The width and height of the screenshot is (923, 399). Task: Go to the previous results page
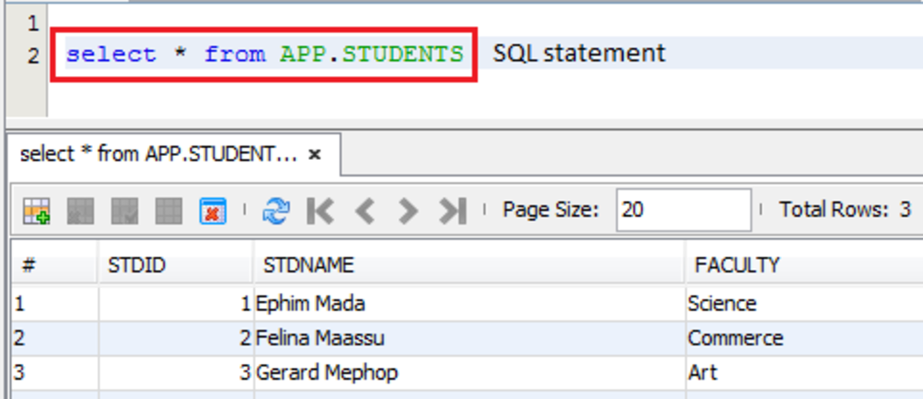[365, 210]
